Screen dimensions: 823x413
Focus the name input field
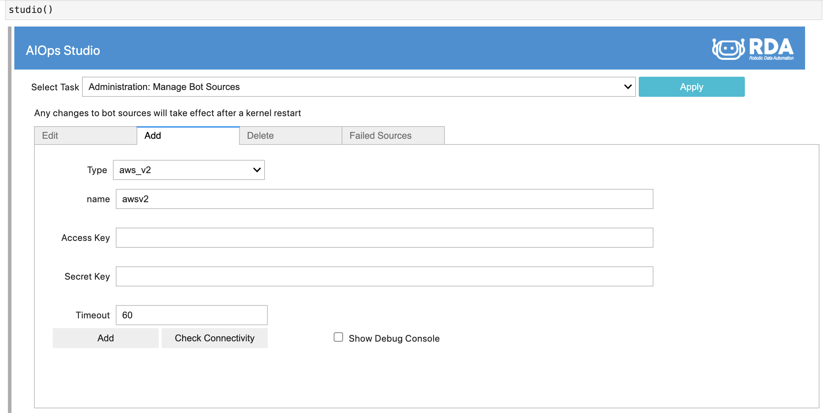384,199
